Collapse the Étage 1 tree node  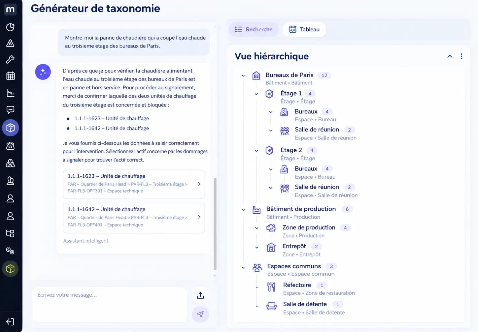click(256, 94)
